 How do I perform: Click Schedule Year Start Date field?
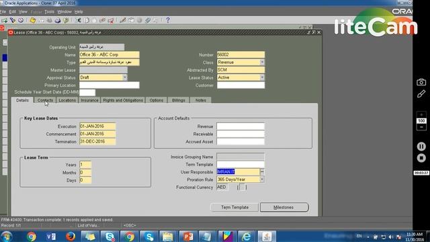(87, 93)
